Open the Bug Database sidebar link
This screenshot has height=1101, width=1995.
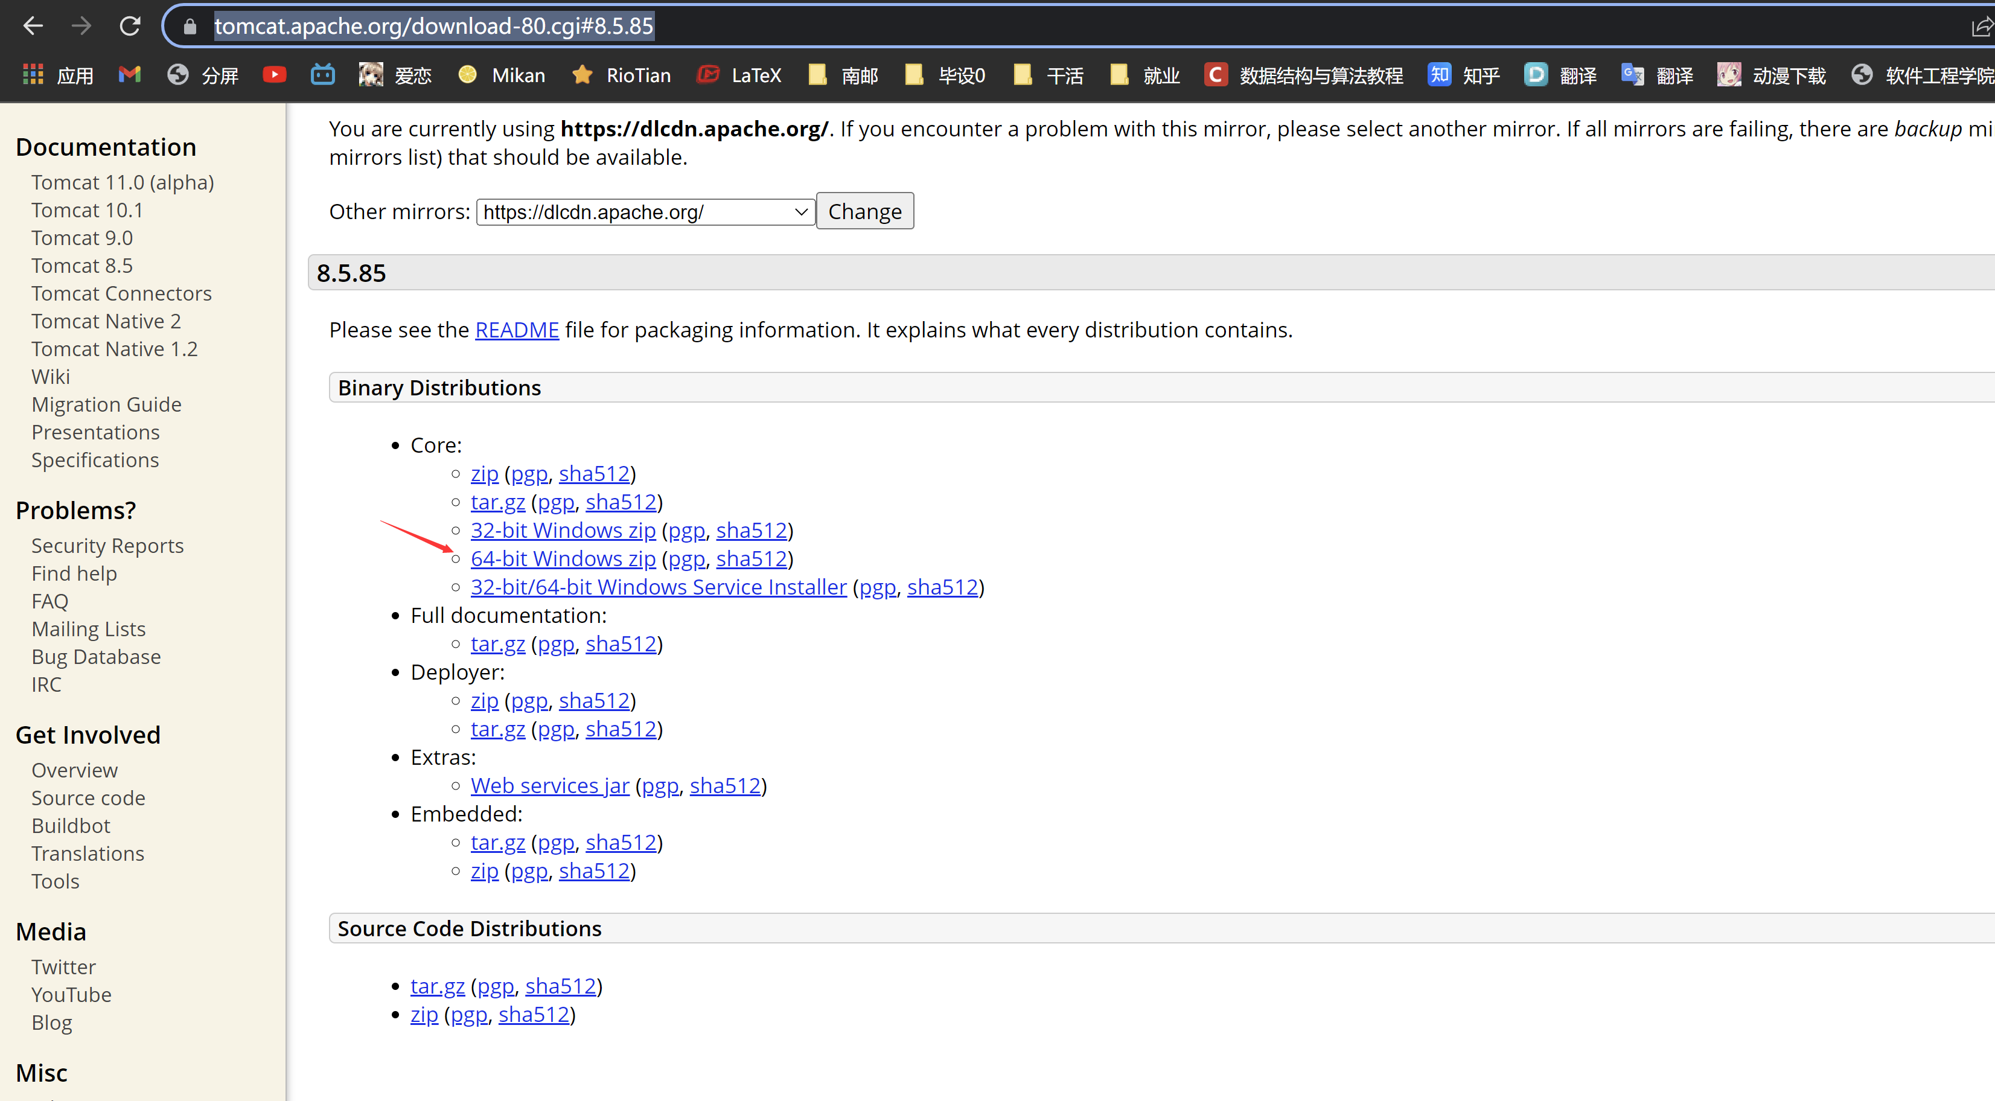(96, 657)
